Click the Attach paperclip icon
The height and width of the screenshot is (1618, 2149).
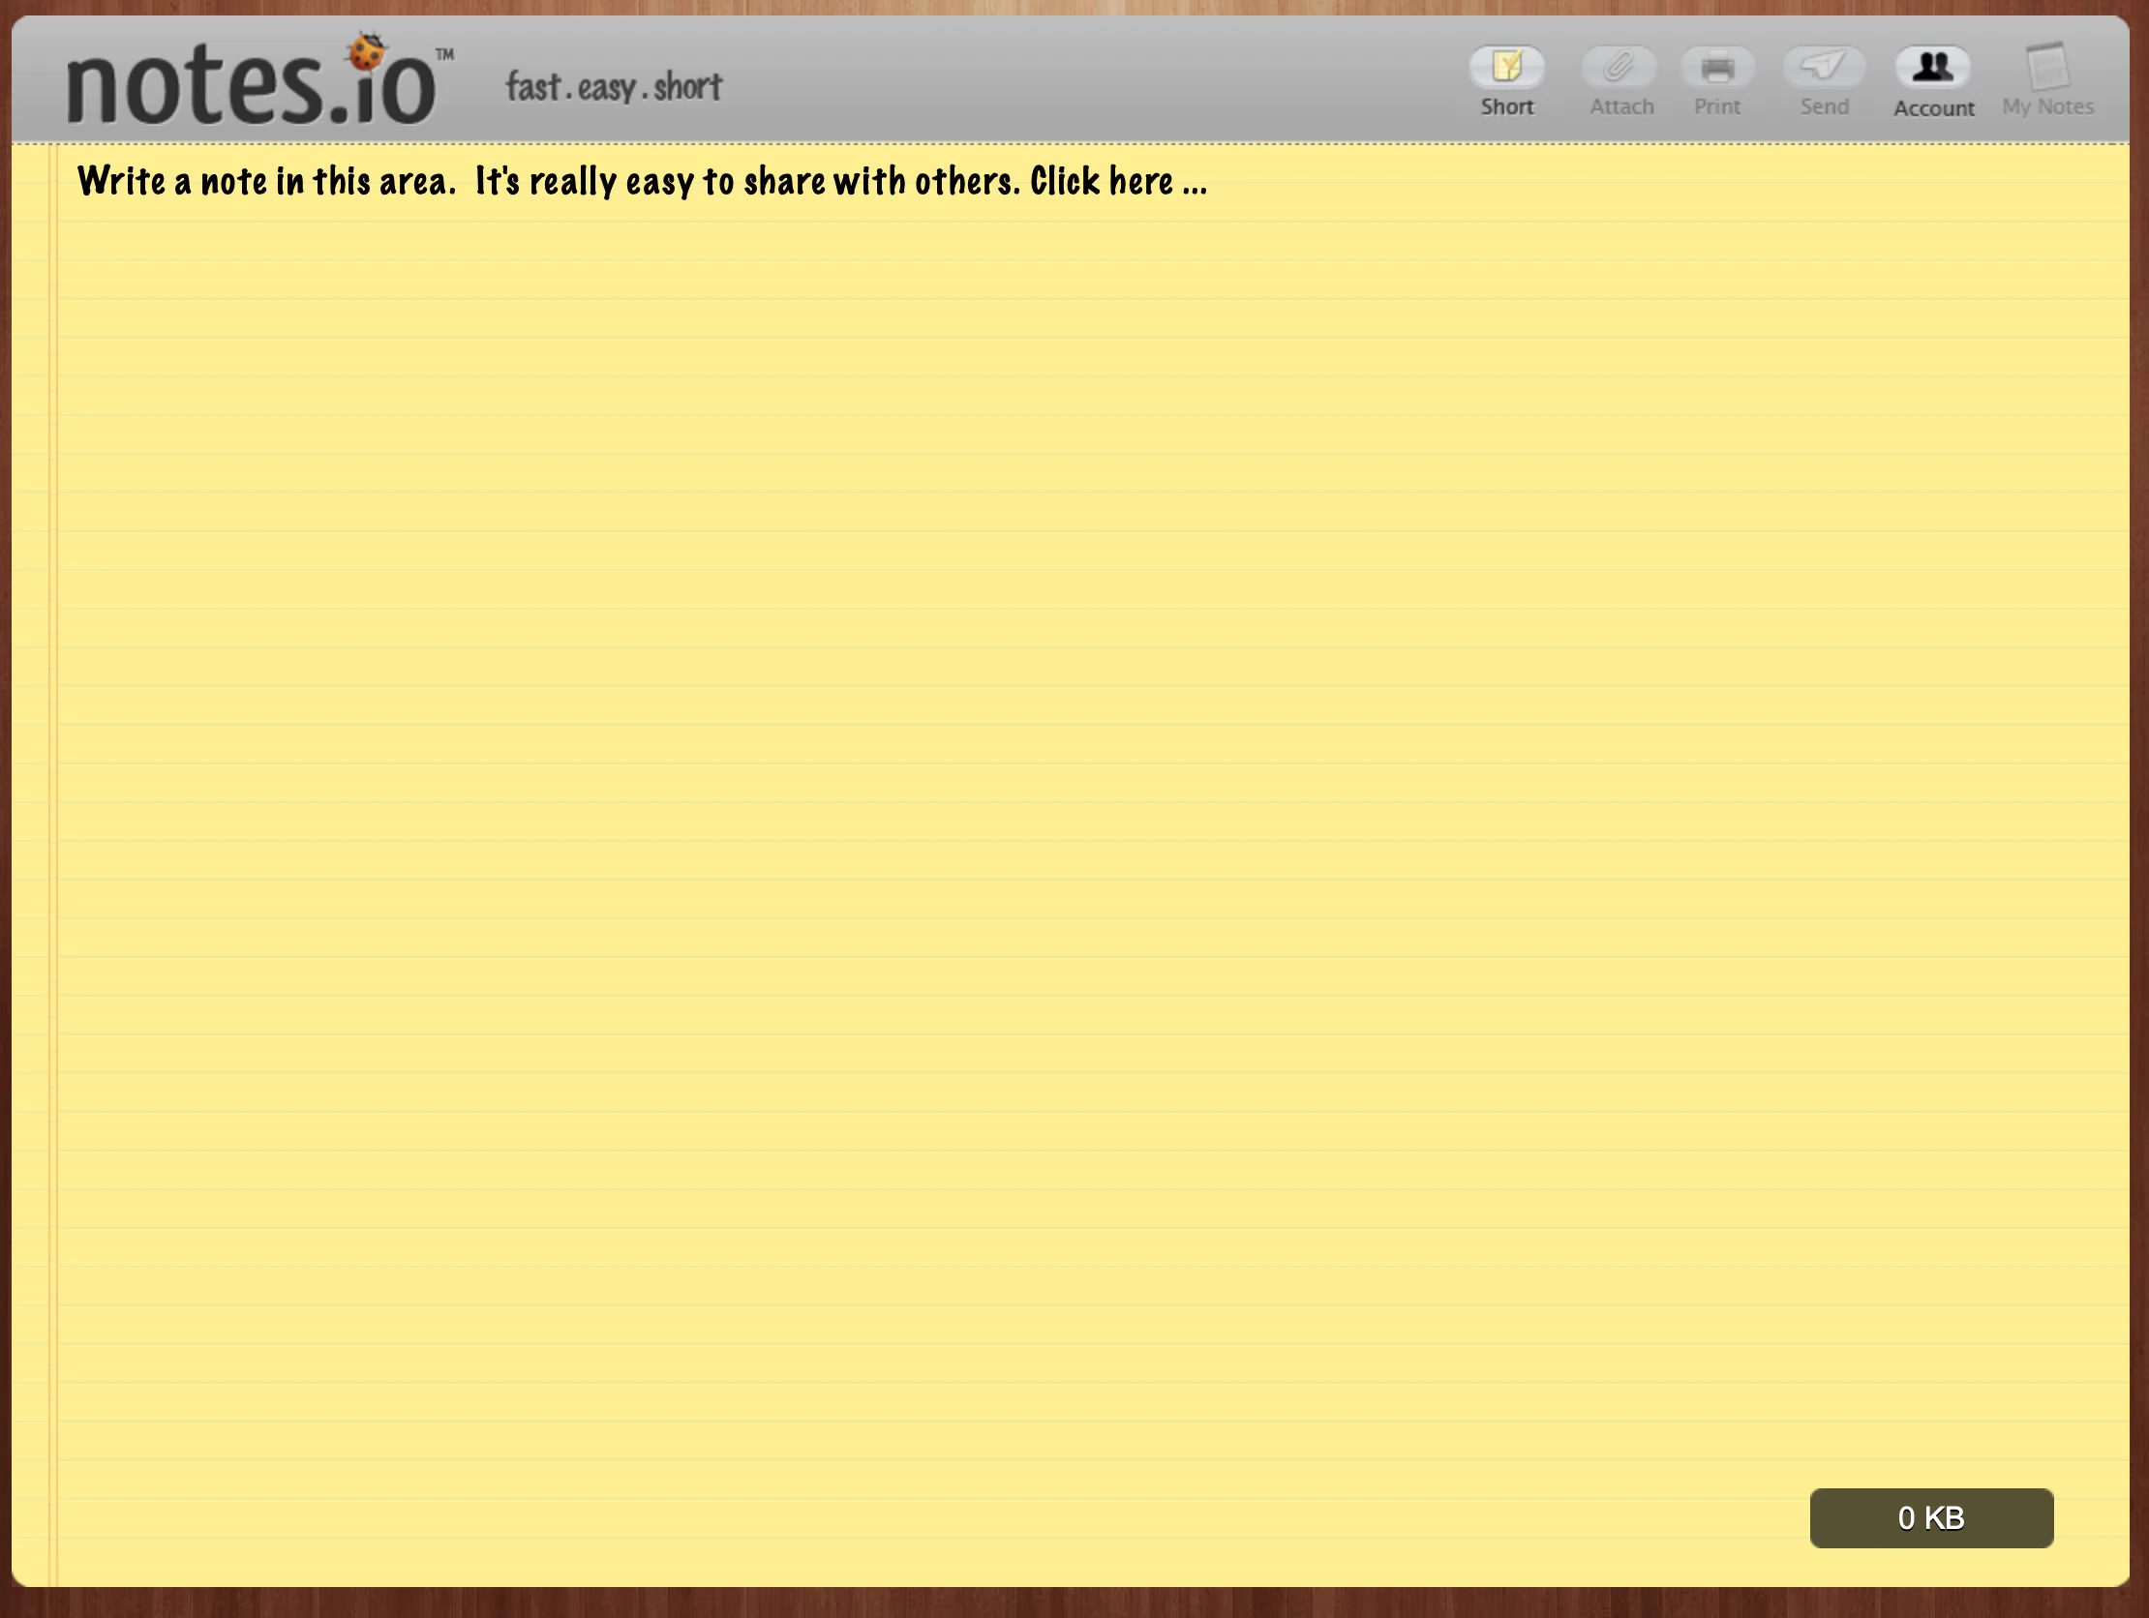click(x=1619, y=66)
